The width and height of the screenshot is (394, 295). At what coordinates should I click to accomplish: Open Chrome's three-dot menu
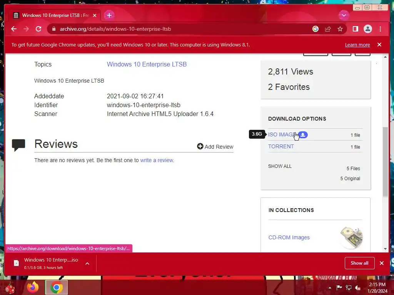380,29
